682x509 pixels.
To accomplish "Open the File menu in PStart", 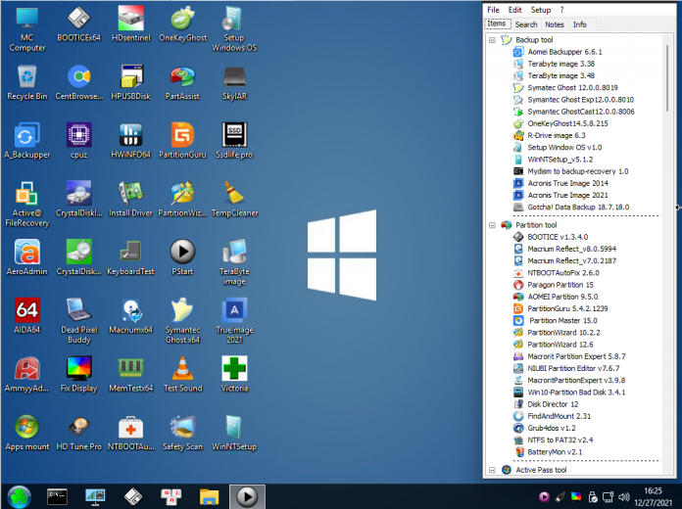I will (x=493, y=10).
